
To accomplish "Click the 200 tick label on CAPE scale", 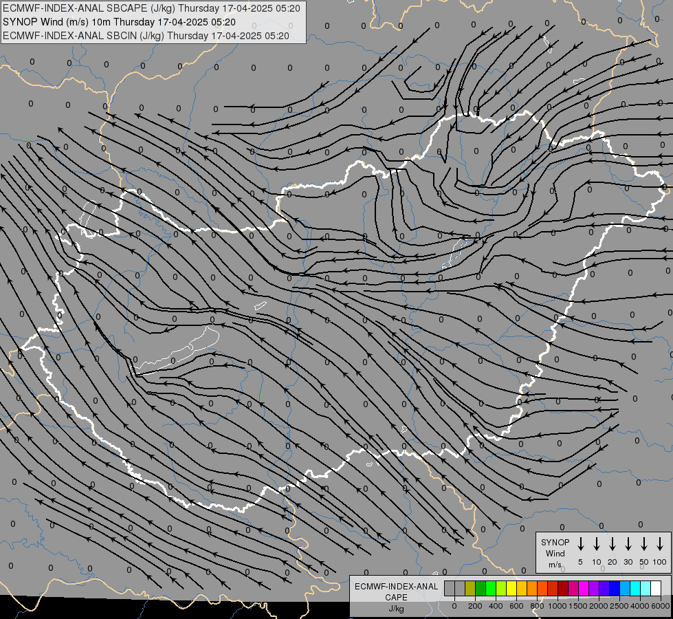I will pyautogui.click(x=475, y=606).
